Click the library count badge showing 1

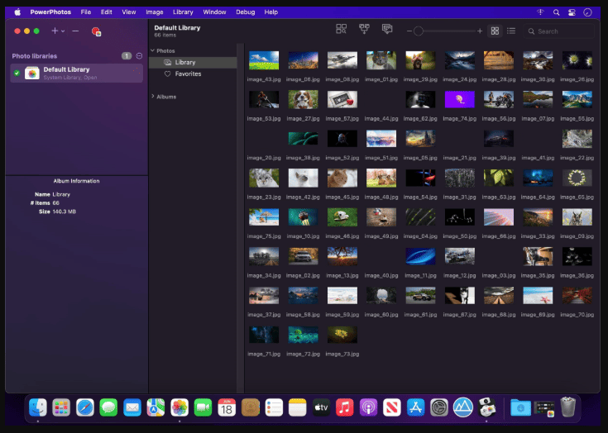127,55
